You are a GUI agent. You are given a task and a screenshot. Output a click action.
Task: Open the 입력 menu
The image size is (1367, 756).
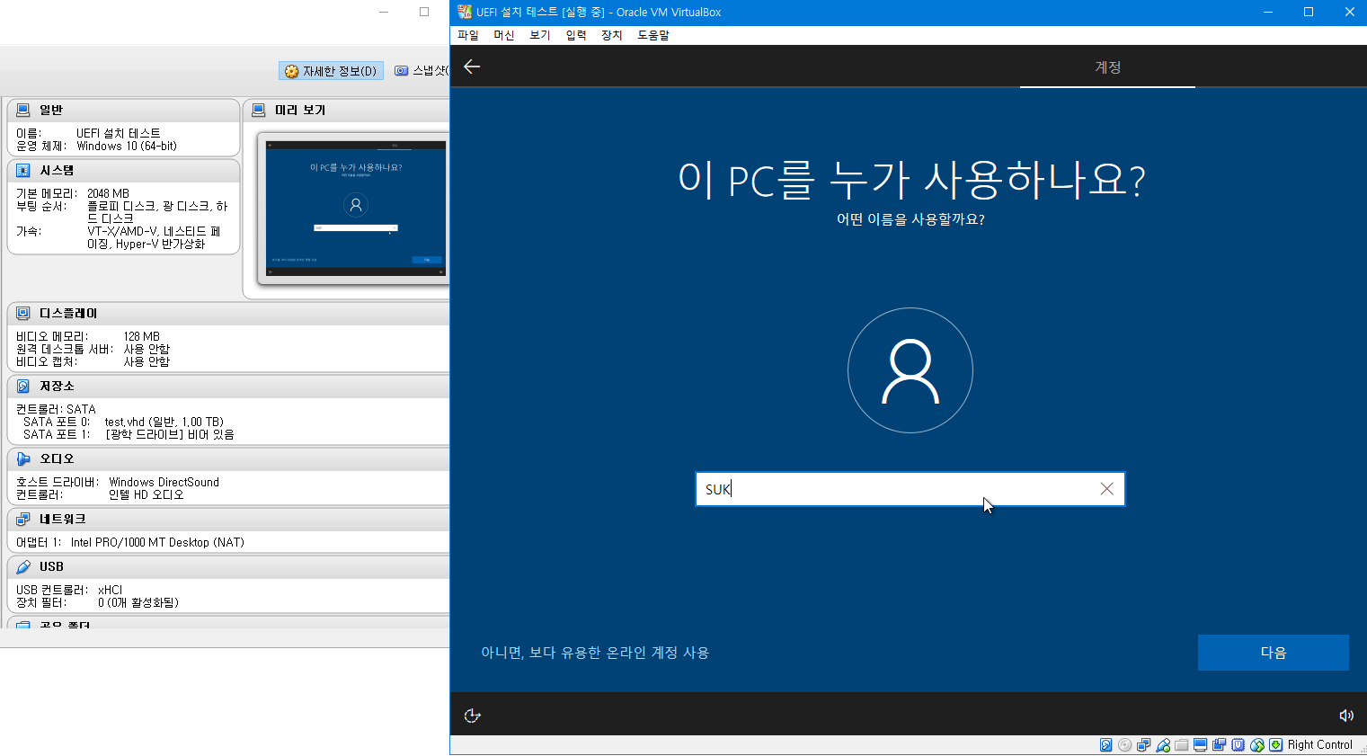576,35
